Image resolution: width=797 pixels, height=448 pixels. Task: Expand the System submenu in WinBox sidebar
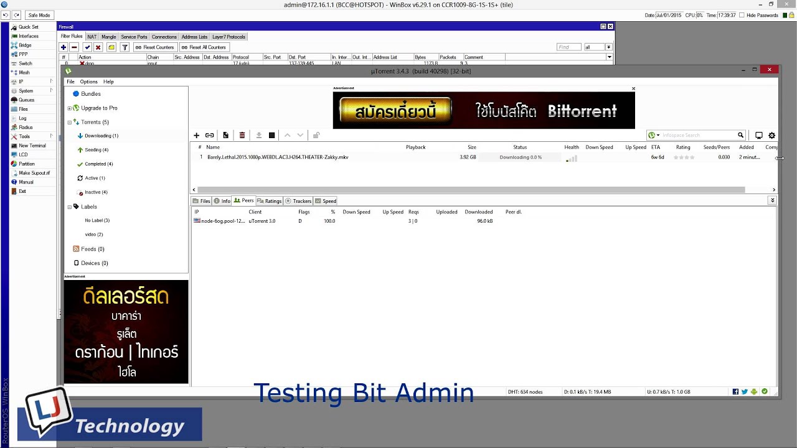51,91
